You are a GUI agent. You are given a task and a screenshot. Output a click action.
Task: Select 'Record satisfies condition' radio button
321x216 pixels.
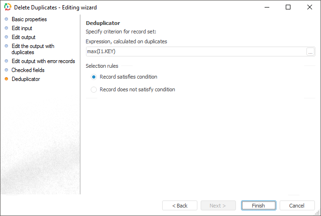point(94,77)
